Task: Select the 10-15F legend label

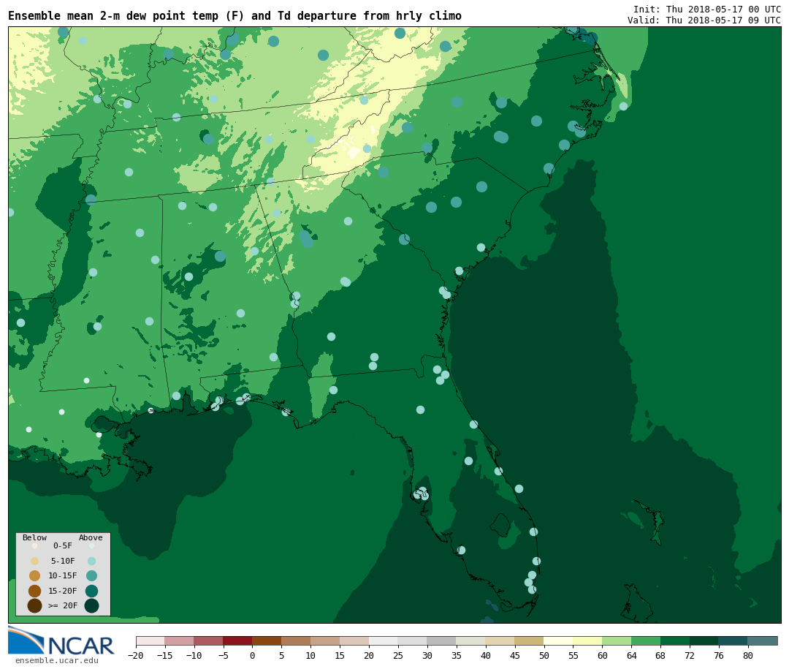Action: [63, 575]
